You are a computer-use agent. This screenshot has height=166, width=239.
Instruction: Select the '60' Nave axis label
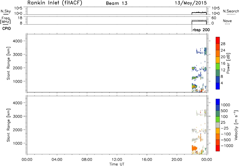214,18
